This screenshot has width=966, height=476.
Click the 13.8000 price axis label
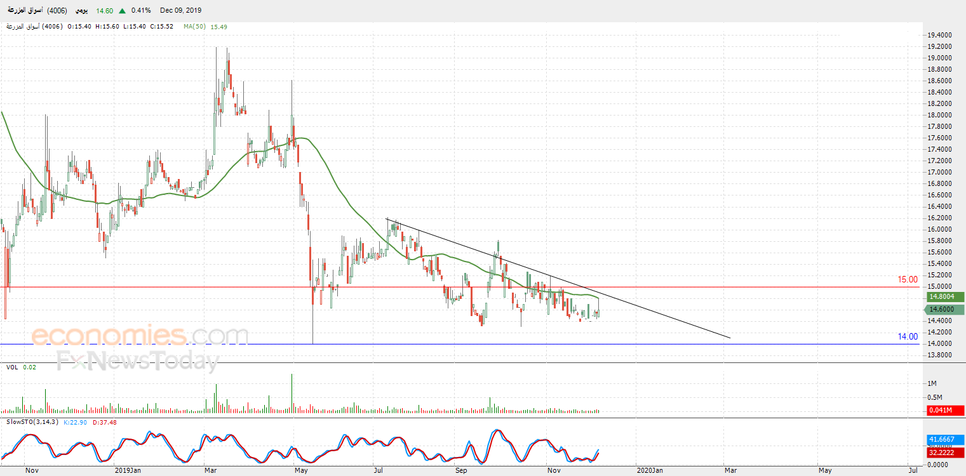pos(939,355)
